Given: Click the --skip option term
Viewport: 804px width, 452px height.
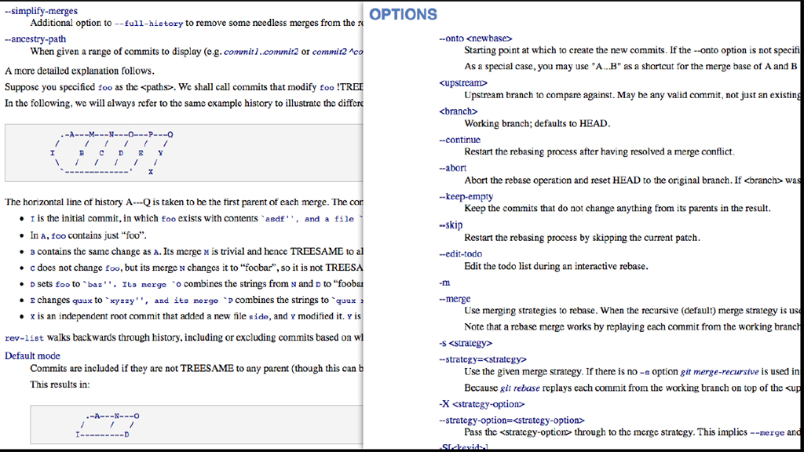Looking at the screenshot, I should [450, 225].
